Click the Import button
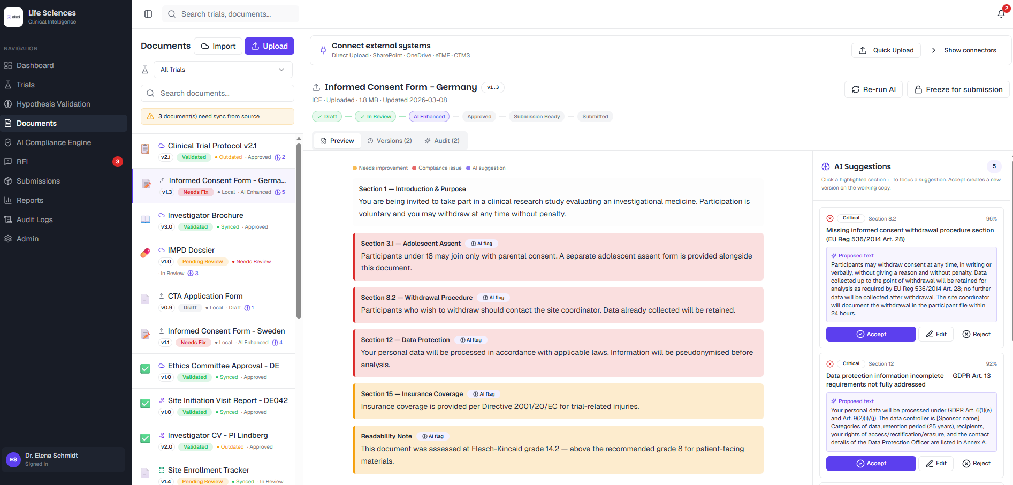Screen dimensions: 1013x485 (x=218, y=46)
